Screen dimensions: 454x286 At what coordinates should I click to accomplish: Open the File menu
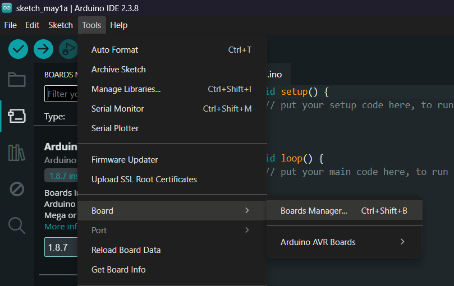(x=11, y=25)
